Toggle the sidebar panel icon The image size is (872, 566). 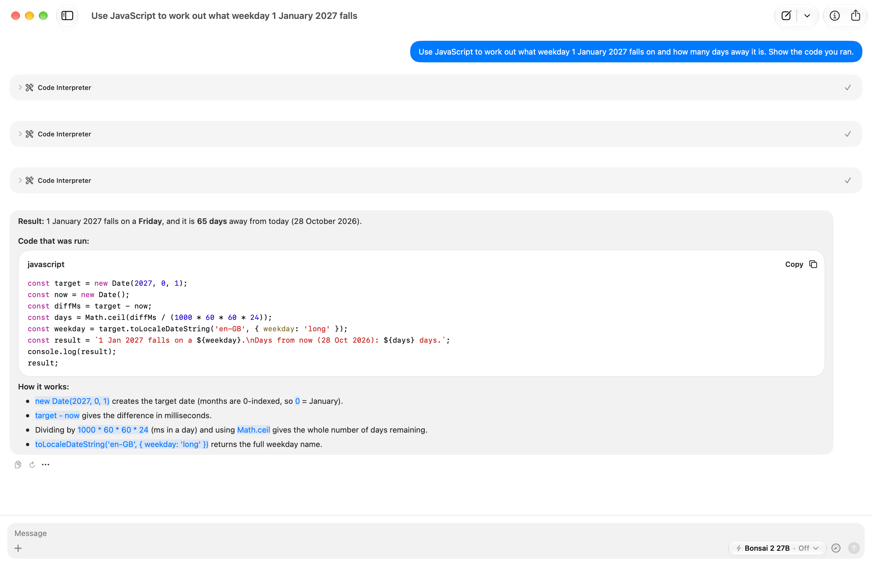tap(67, 16)
